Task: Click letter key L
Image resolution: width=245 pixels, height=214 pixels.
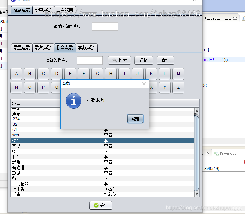Action: pyautogui.click(x=165, y=74)
